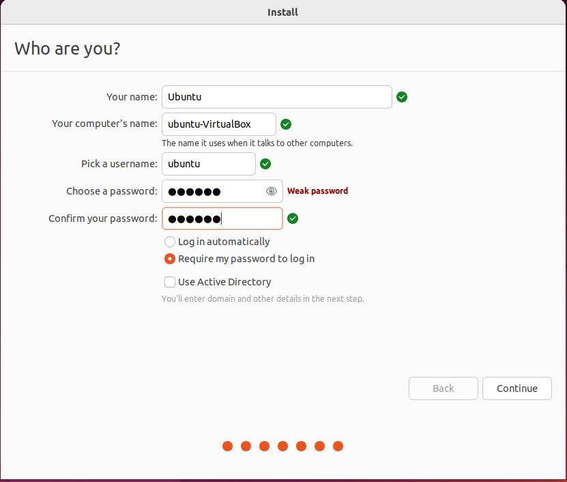Click the 'Weak password' warning text
The image size is (567, 482).
[317, 190]
